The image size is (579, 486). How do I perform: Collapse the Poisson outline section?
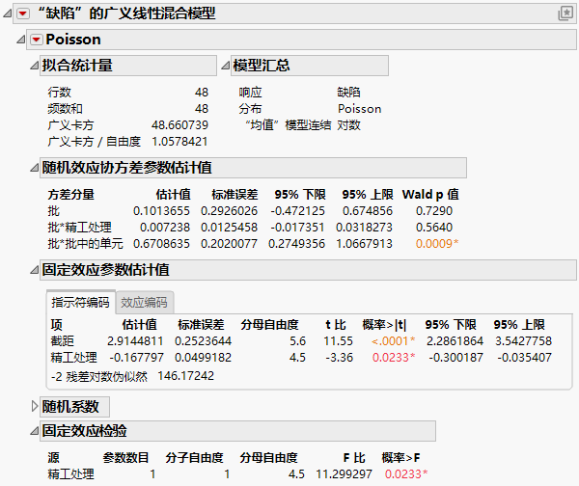21,40
